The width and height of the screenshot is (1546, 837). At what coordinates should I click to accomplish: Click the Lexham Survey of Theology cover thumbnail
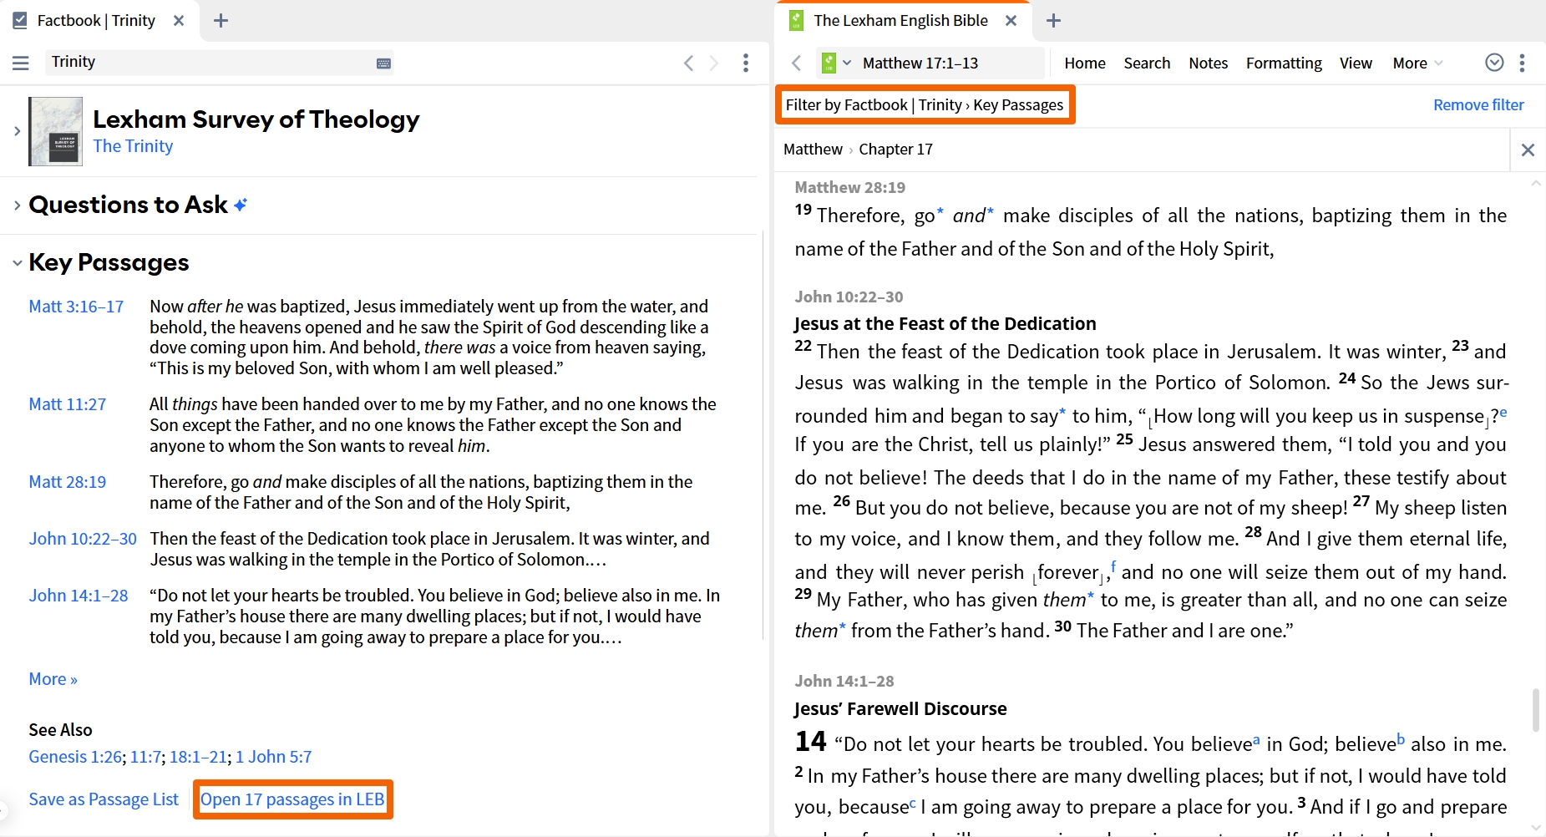pos(55,131)
